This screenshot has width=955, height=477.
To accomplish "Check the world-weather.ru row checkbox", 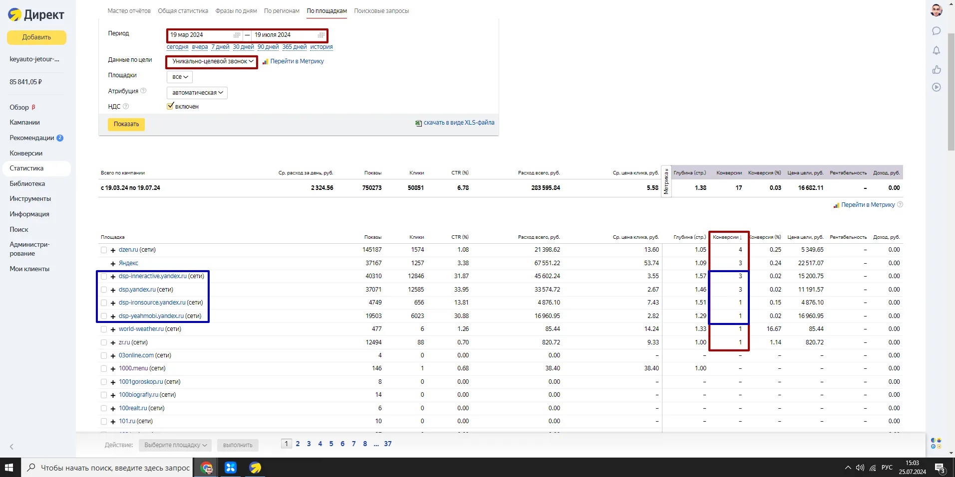I will 104,329.
